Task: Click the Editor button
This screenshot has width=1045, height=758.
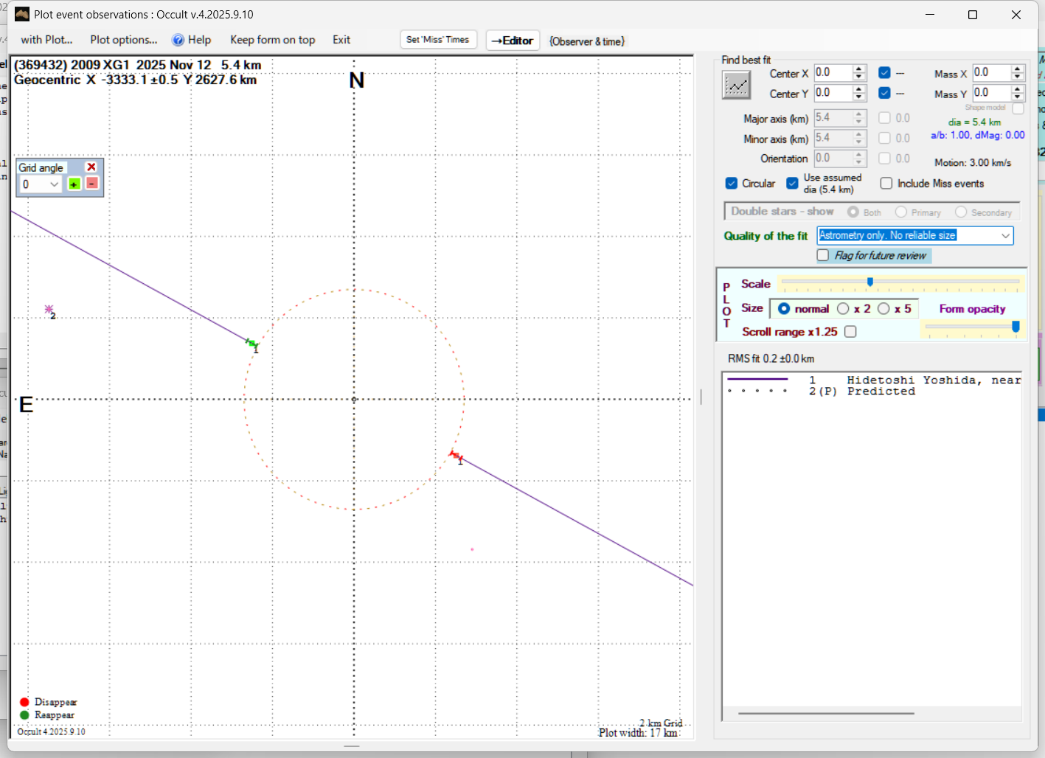Action: (x=513, y=41)
